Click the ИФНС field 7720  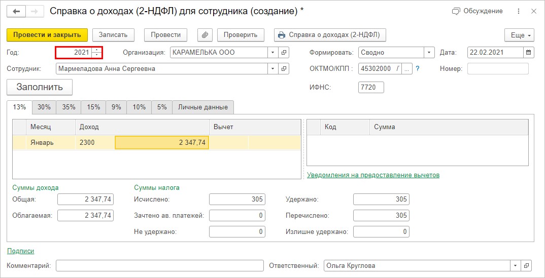click(x=371, y=88)
